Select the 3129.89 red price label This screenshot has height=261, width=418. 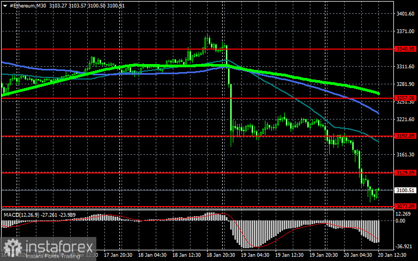(406, 173)
